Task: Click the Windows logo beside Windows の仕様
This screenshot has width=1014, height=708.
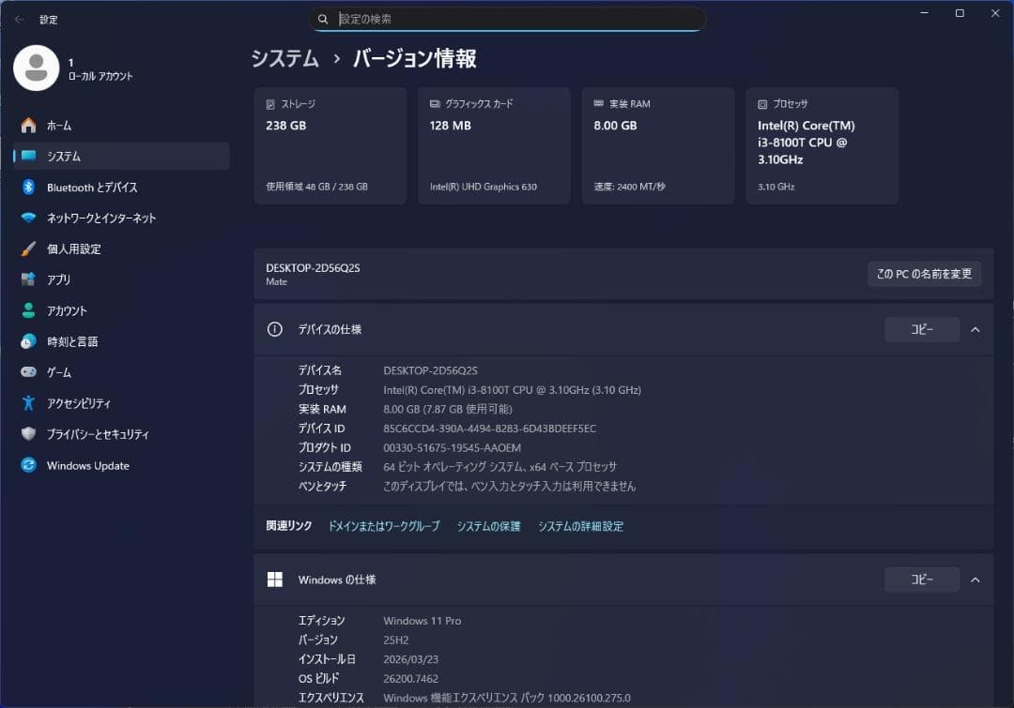Action: (275, 580)
